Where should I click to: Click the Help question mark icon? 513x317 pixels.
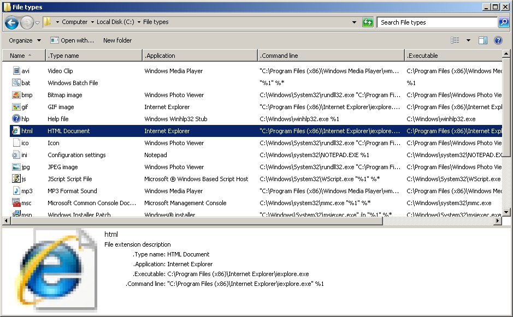[x=498, y=40]
